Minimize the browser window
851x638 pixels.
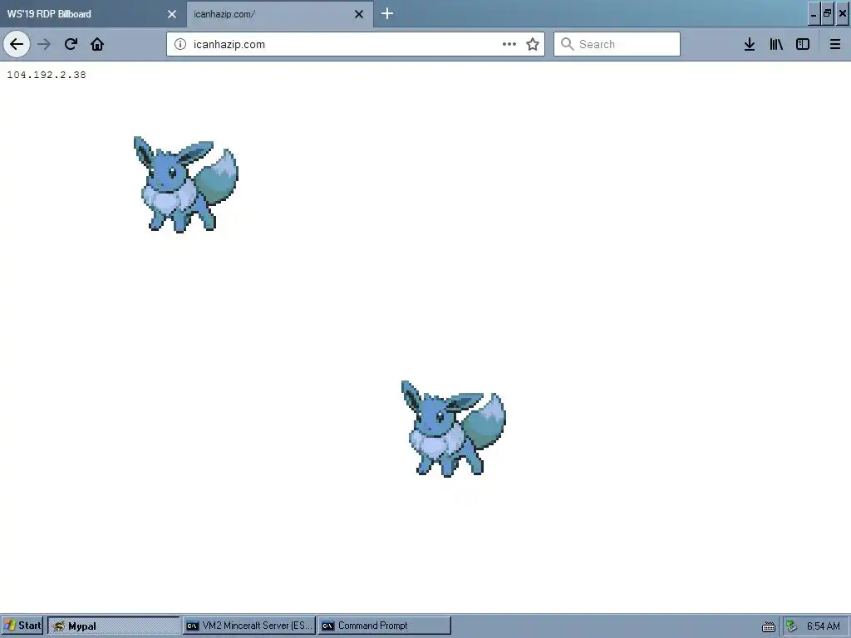click(813, 14)
